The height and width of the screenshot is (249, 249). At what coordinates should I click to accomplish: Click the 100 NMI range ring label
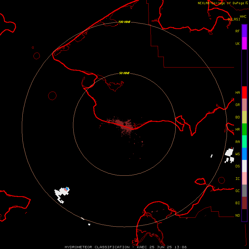click(x=124, y=22)
